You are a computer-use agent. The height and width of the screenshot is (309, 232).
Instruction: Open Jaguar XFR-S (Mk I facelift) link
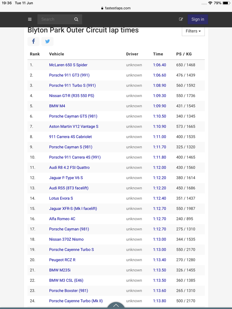click(73, 209)
